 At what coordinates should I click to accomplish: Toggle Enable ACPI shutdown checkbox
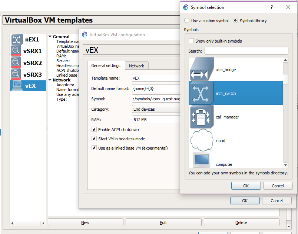coord(94,130)
